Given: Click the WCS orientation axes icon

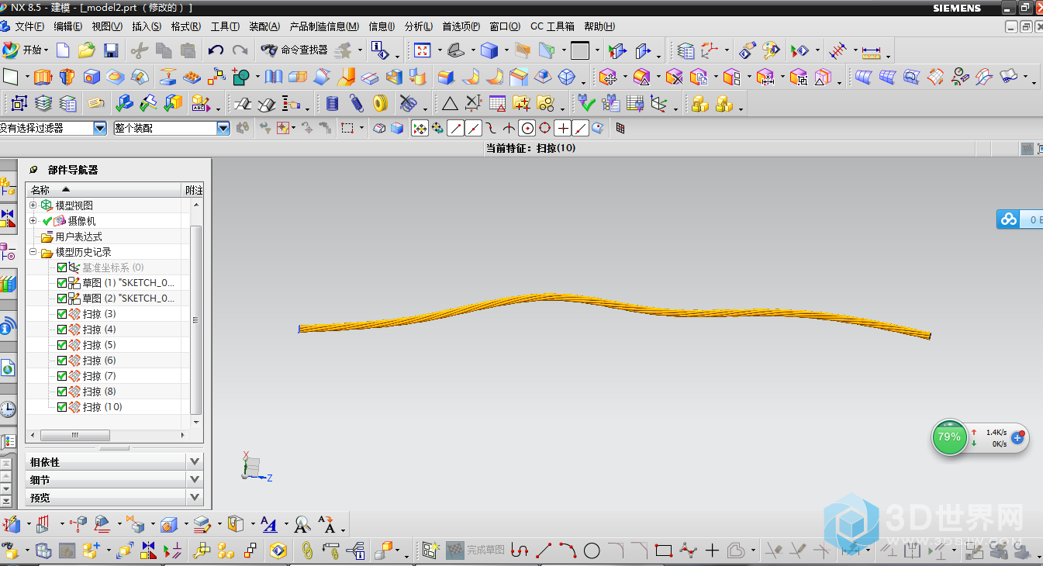Looking at the screenshot, I should click(710, 51).
